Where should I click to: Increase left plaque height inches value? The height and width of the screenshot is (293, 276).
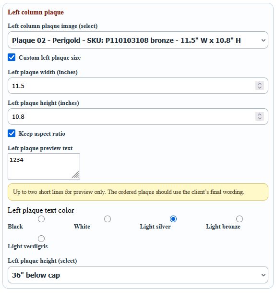click(x=259, y=115)
